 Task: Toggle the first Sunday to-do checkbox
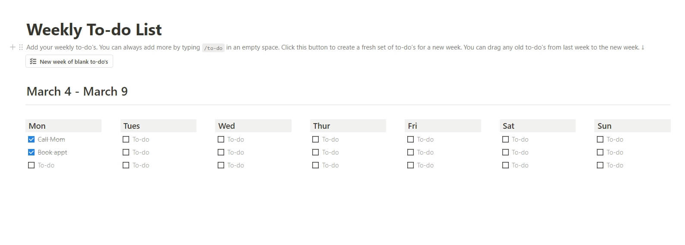[x=600, y=140]
